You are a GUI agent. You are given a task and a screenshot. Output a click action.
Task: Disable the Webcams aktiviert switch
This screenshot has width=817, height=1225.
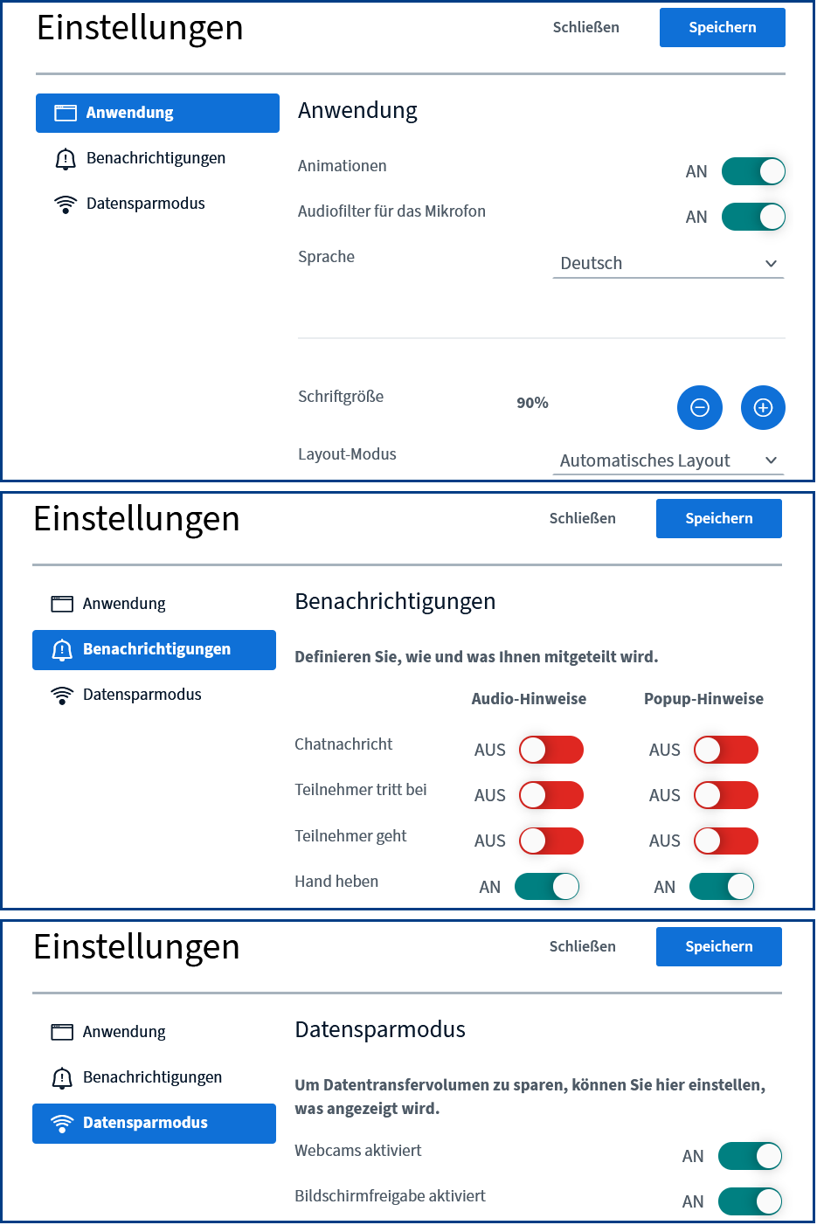750,1156
